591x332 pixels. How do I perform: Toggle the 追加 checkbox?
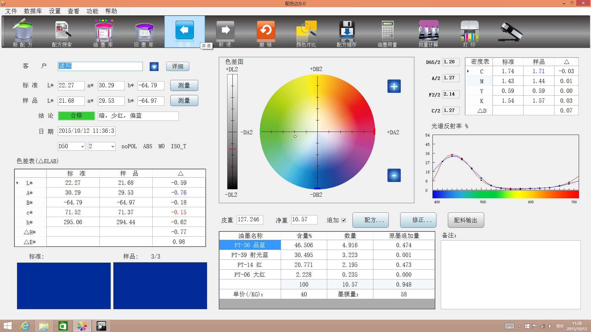(344, 220)
